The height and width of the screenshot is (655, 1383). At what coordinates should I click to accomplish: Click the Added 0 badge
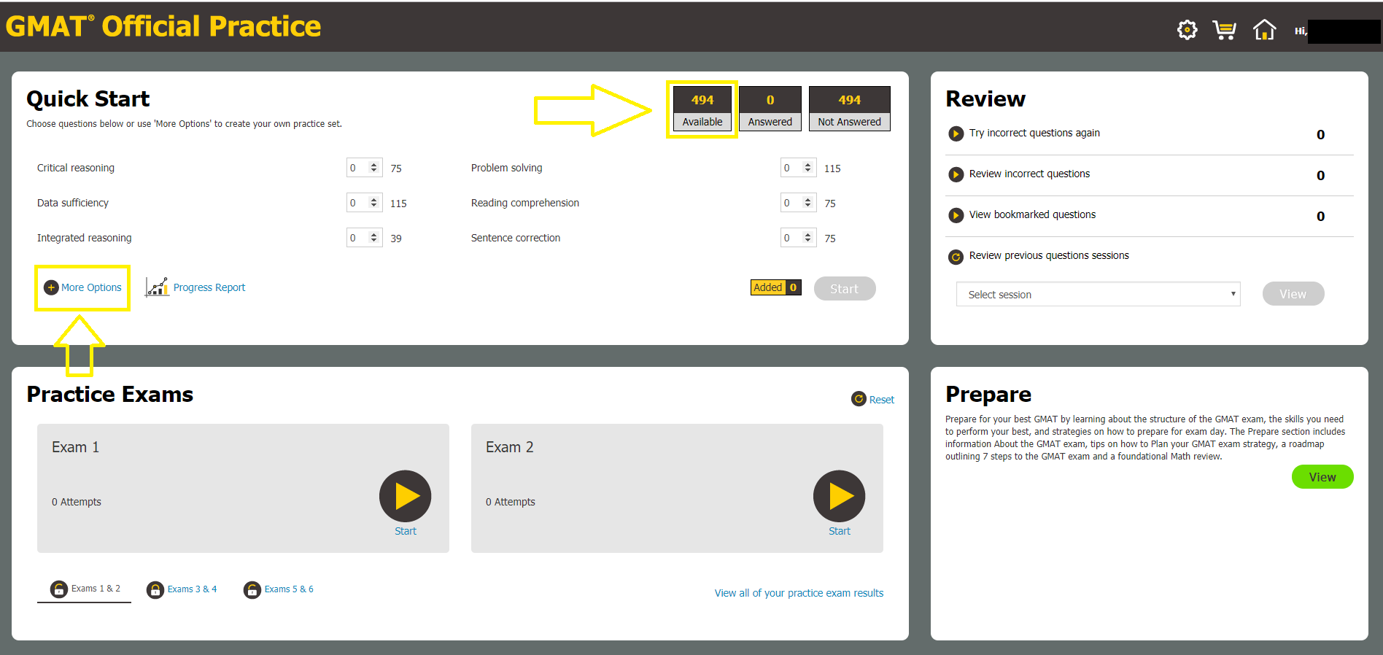[776, 287]
